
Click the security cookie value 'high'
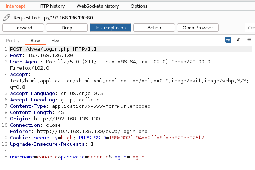pos(67,138)
